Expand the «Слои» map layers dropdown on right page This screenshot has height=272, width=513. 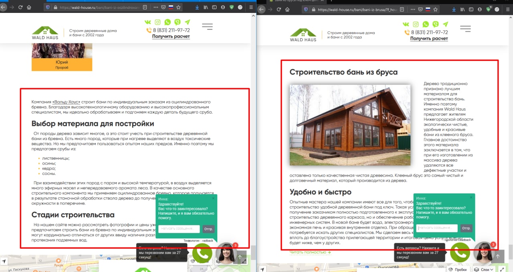pos(483,269)
